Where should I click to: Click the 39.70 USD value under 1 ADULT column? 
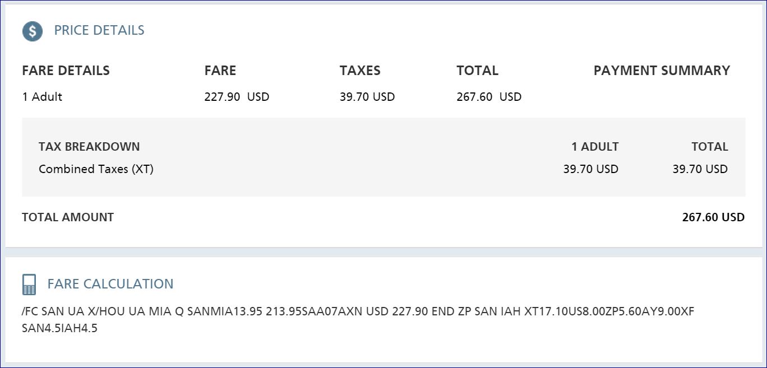(590, 169)
